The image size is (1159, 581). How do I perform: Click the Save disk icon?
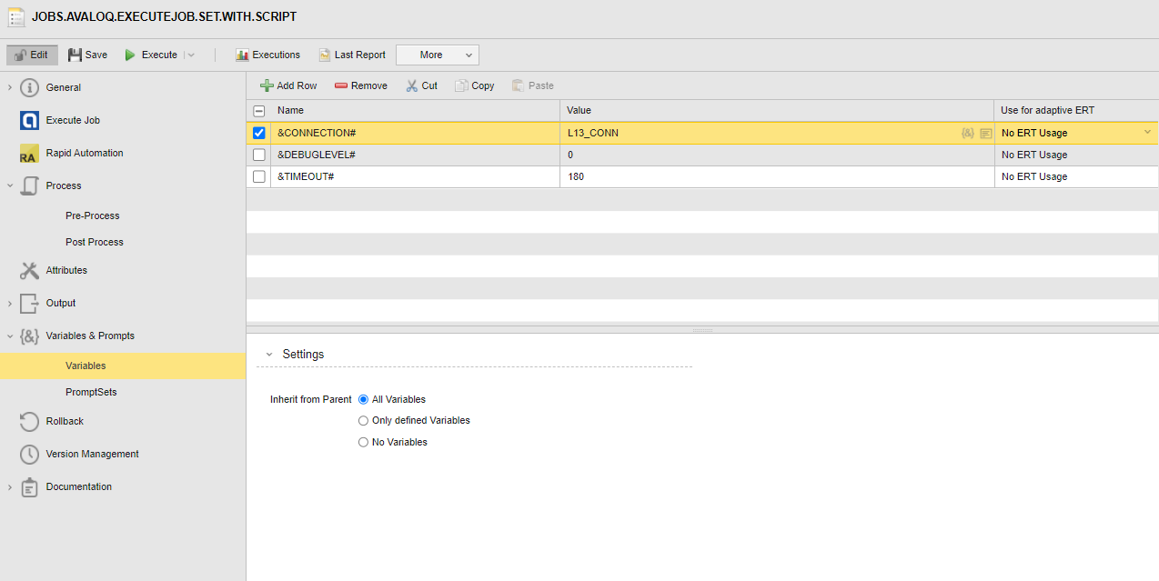point(75,55)
